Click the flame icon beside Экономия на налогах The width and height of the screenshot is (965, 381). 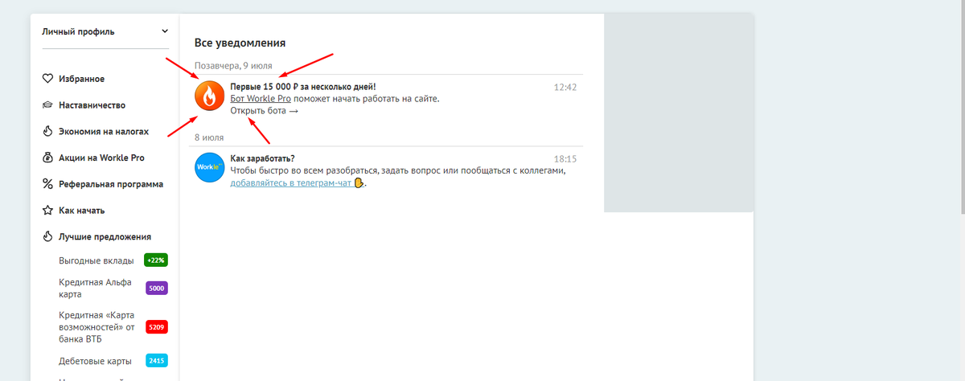click(x=47, y=131)
